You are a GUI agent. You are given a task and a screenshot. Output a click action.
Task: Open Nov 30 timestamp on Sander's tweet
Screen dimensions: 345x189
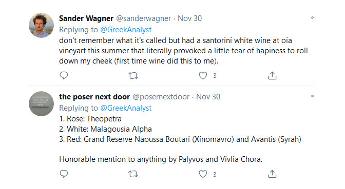[189, 18]
